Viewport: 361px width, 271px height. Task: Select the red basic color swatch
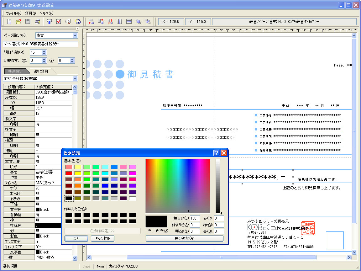click(x=69, y=173)
